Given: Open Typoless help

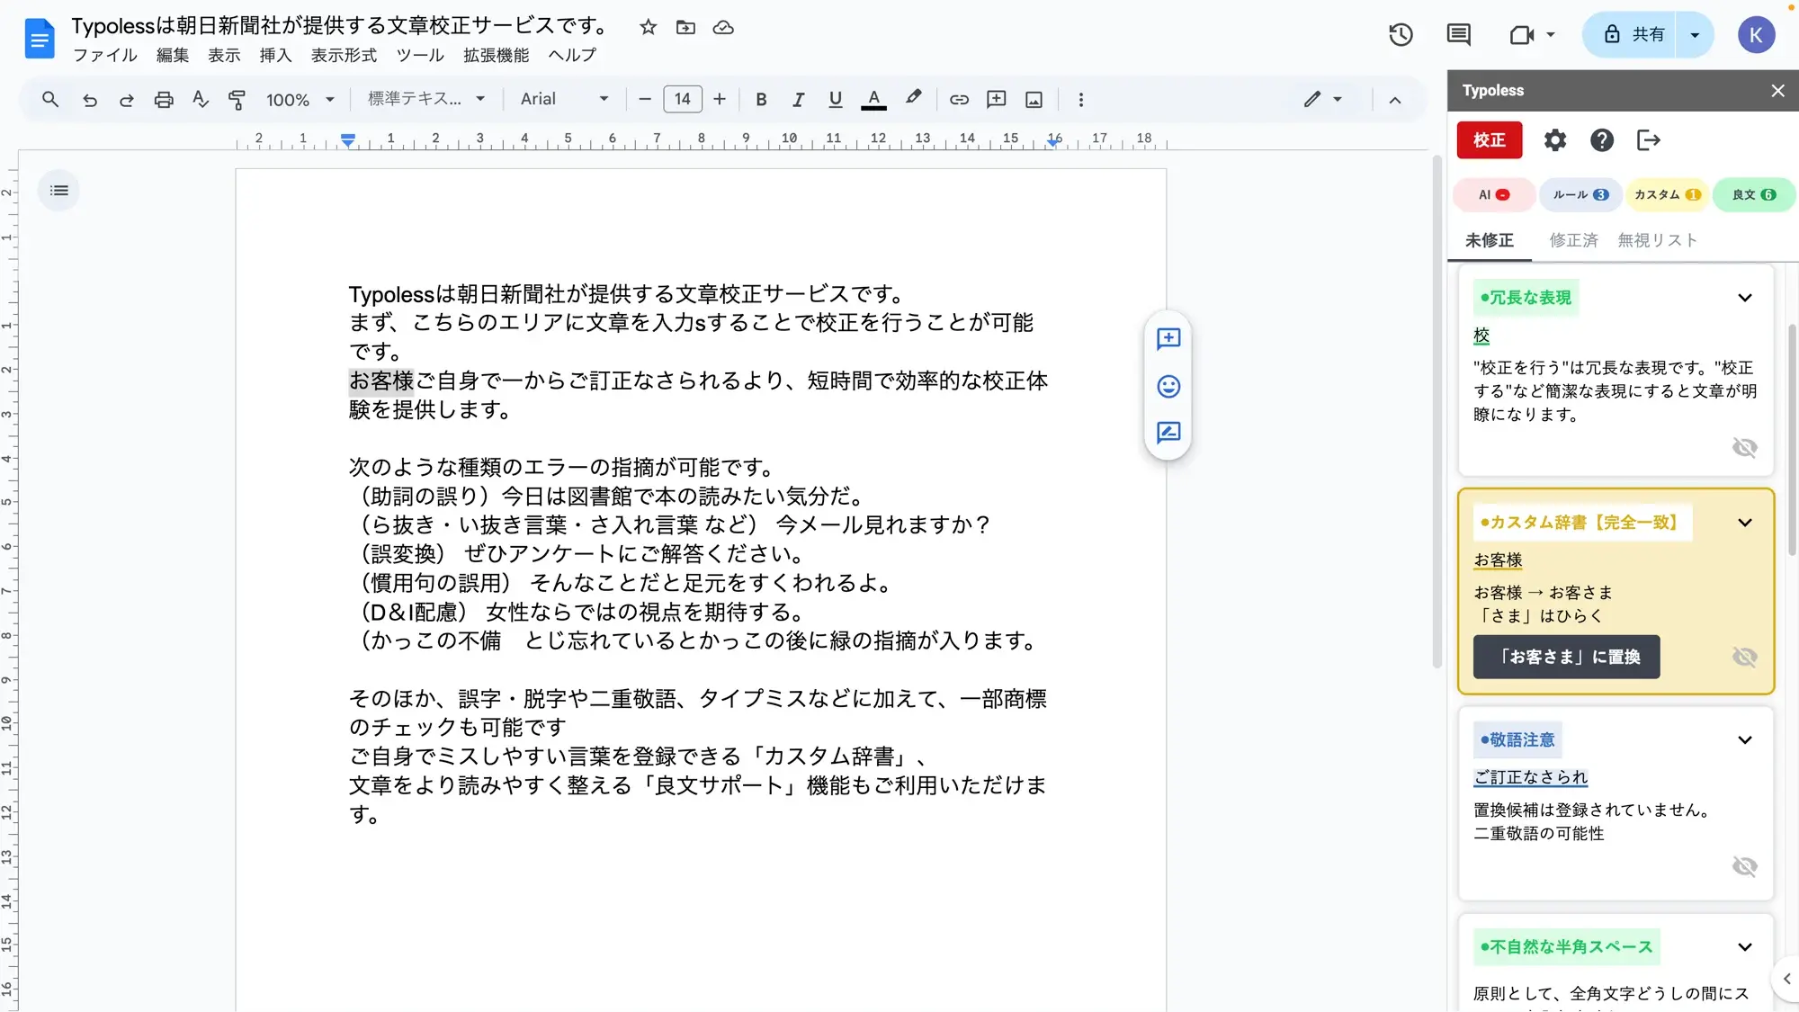Looking at the screenshot, I should click(1602, 140).
